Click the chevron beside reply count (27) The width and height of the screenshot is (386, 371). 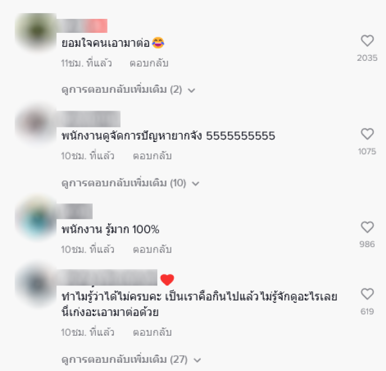pos(197,360)
